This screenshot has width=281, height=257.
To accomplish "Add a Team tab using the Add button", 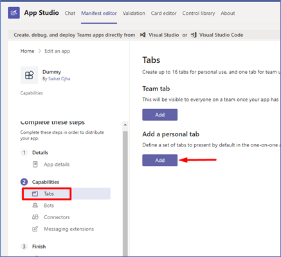I will pyautogui.click(x=160, y=115).
